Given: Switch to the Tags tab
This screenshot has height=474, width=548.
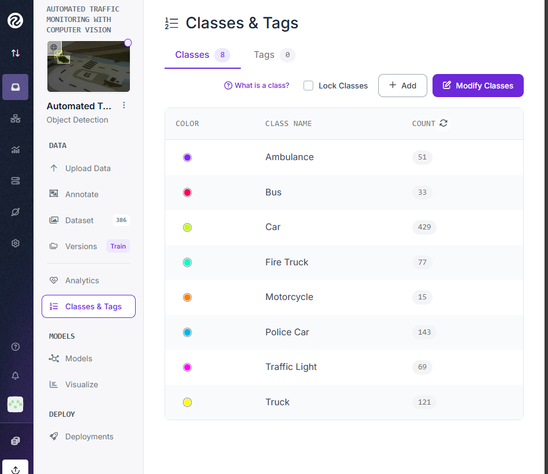Looking at the screenshot, I should [274, 55].
